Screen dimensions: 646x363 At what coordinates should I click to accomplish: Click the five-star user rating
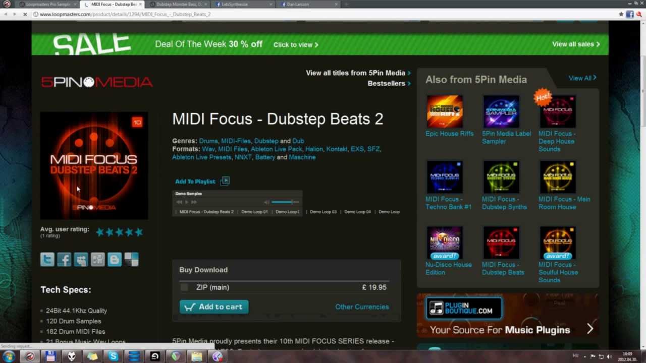pos(120,232)
